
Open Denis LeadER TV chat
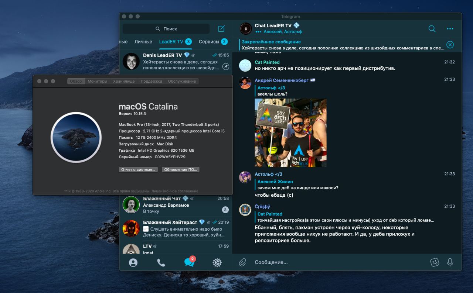click(x=176, y=61)
